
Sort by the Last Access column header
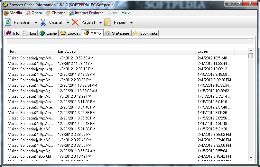pyautogui.click(x=125, y=51)
